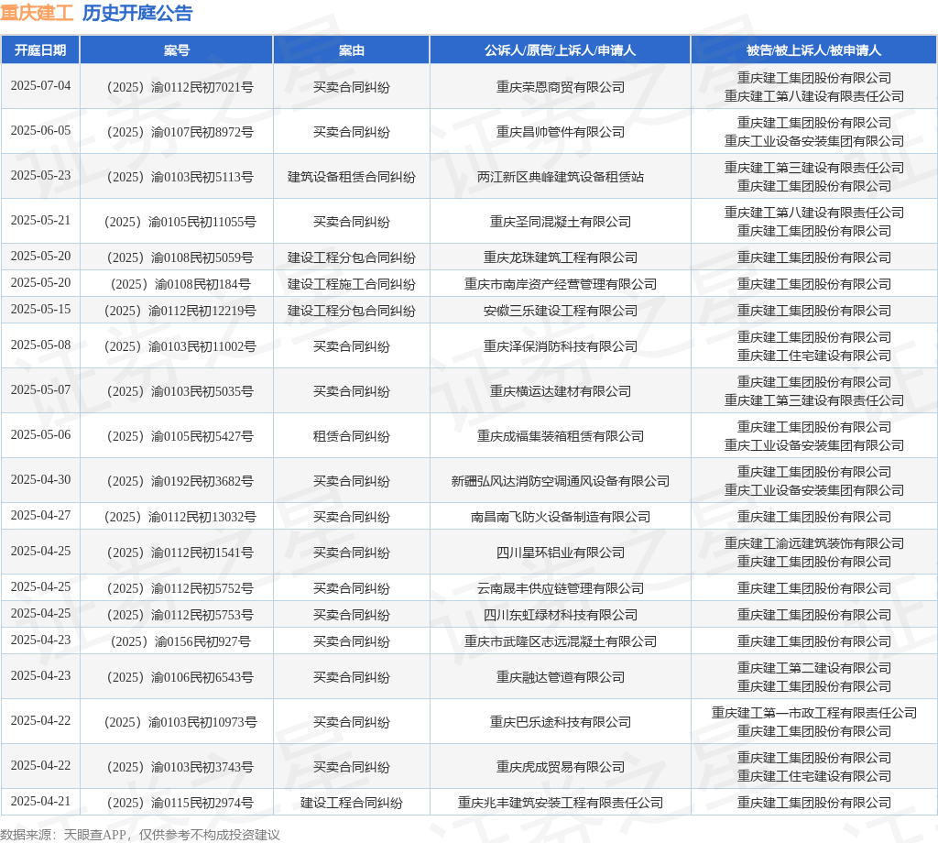Image resolution: width=938 pixels, height=843 pixels.
Task: Click plaintiff 云南晟丰供应链管理有限公司
Action: [x=560, y=589]
